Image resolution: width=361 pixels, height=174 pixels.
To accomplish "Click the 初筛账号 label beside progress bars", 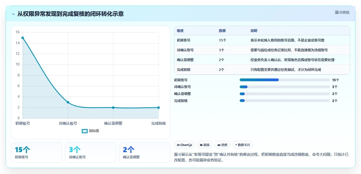I will 181,80.
